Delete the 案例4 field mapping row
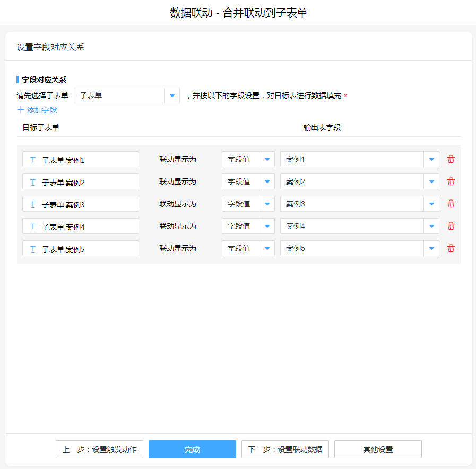Viewport: 476px width, 469px height. point(451,226)
